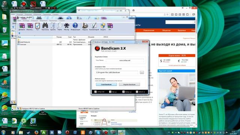Click the Add (Добавить) WinRAR toolbar icon
The image size is (240, 135).
[22, 27]
